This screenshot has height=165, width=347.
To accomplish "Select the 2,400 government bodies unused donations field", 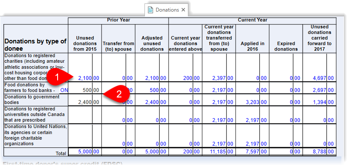I will 85,102.
